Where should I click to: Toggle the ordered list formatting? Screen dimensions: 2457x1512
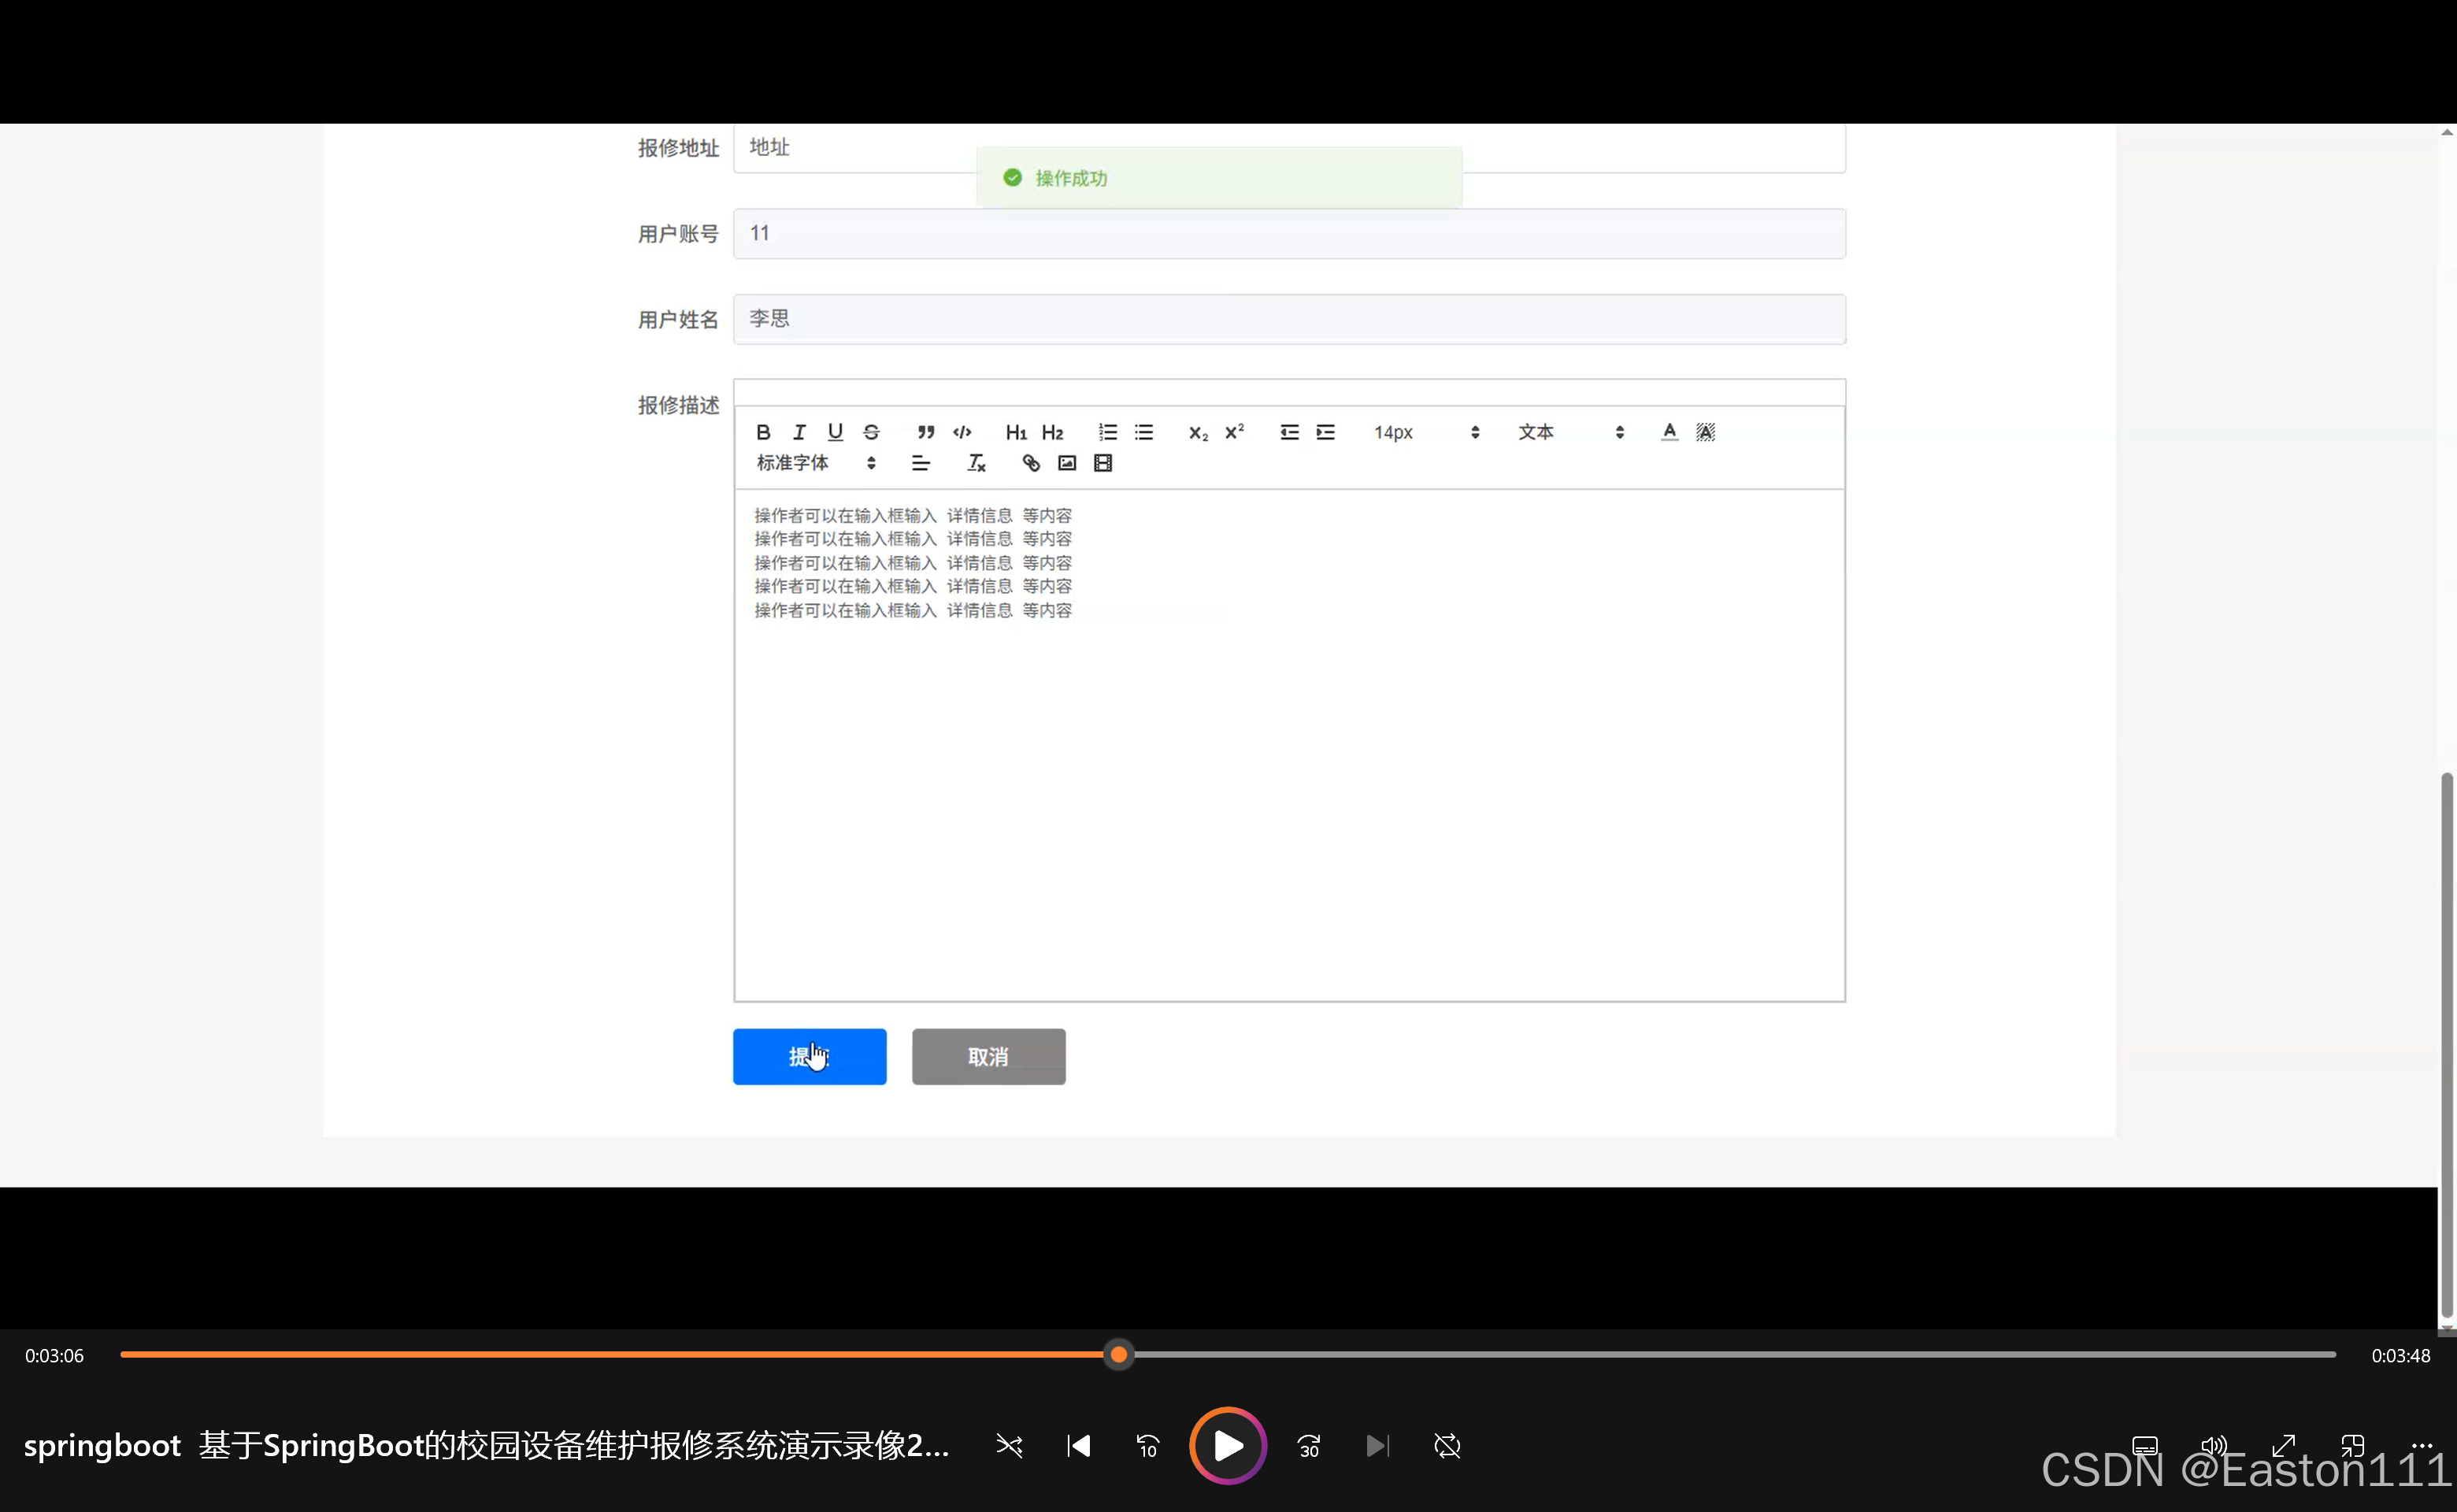pyautogui.click(x=1107, y=432)
